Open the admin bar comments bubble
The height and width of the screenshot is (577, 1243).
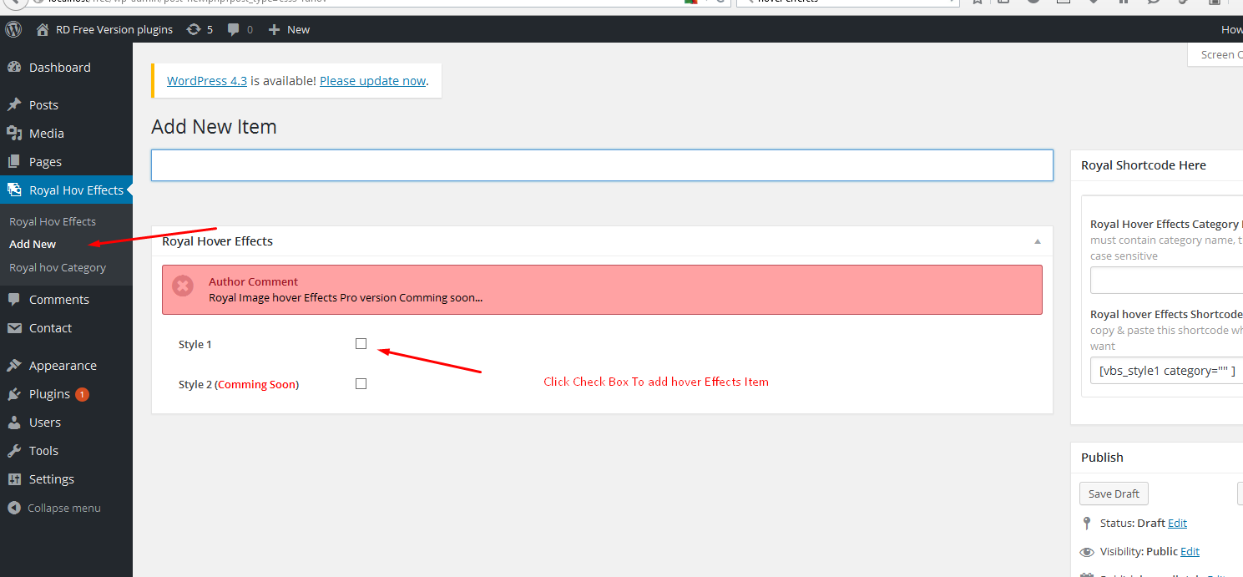(x=240, y=29)
